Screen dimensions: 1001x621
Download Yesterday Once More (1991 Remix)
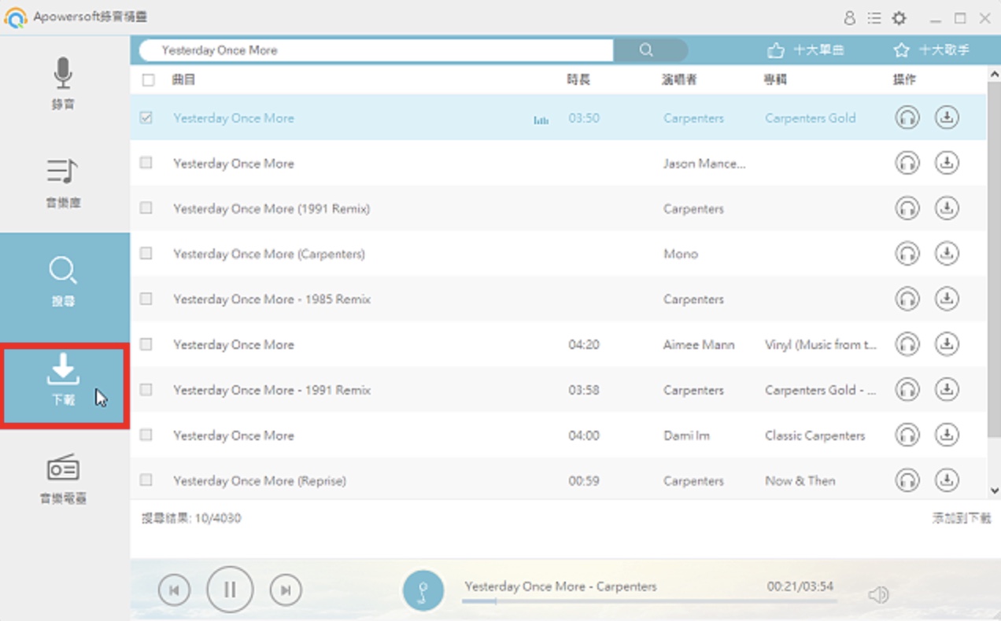coord(947,208)
